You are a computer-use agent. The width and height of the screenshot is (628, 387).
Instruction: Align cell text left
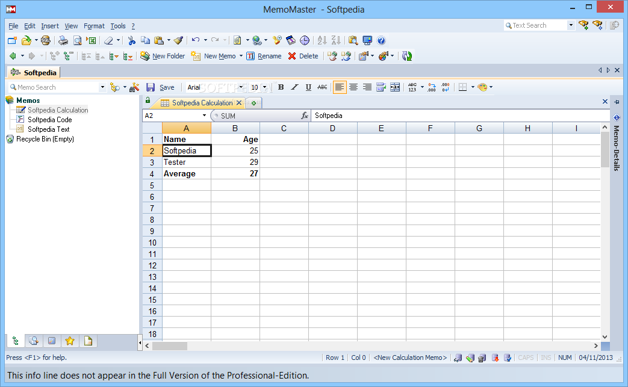(x=340, y=87)
